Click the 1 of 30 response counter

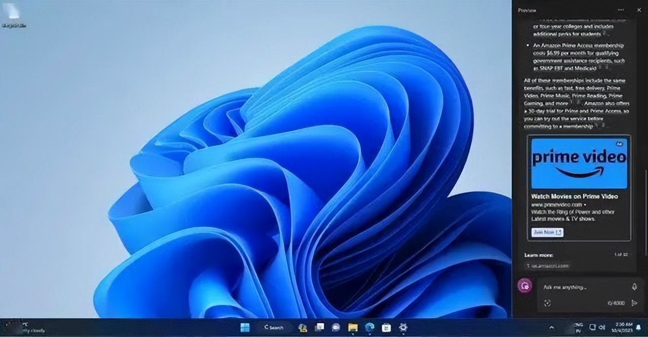point(621,255)
